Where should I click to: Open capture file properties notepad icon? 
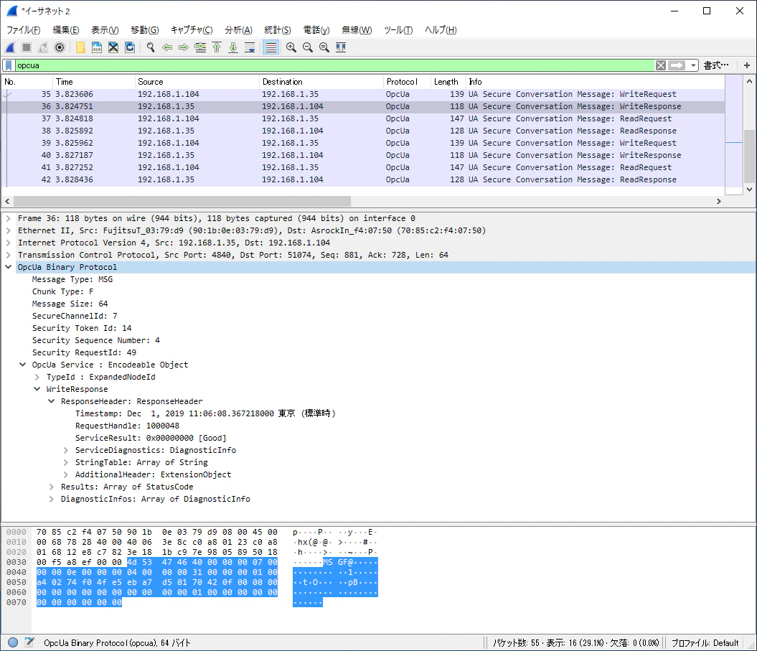(x=29, y=642)
